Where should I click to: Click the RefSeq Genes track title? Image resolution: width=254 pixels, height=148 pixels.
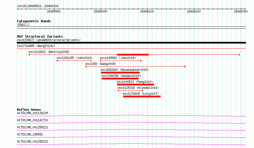pyautogui.click(x=29, y=110)
